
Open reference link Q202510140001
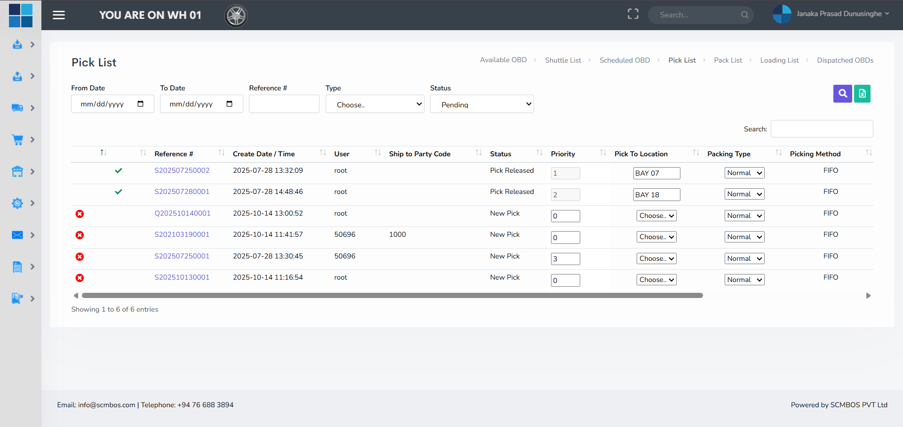pyautogui.click(x=183, y=213)
